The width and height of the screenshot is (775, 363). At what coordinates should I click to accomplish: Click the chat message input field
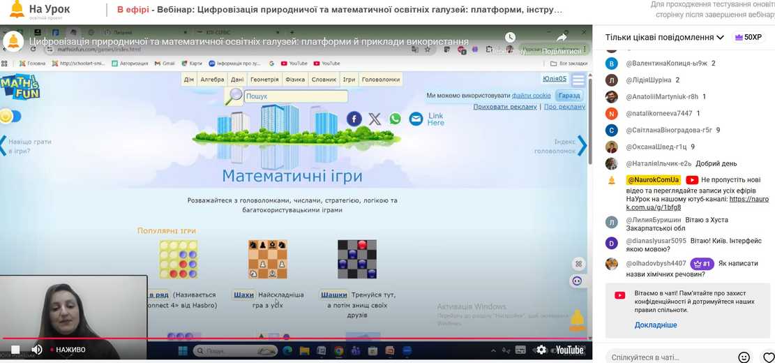coord(670,357)
